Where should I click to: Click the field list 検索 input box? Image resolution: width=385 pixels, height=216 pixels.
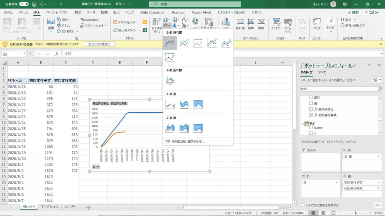pos(341,89)
